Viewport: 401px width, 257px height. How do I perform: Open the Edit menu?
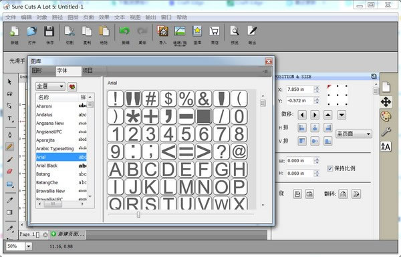coord(26,17)
